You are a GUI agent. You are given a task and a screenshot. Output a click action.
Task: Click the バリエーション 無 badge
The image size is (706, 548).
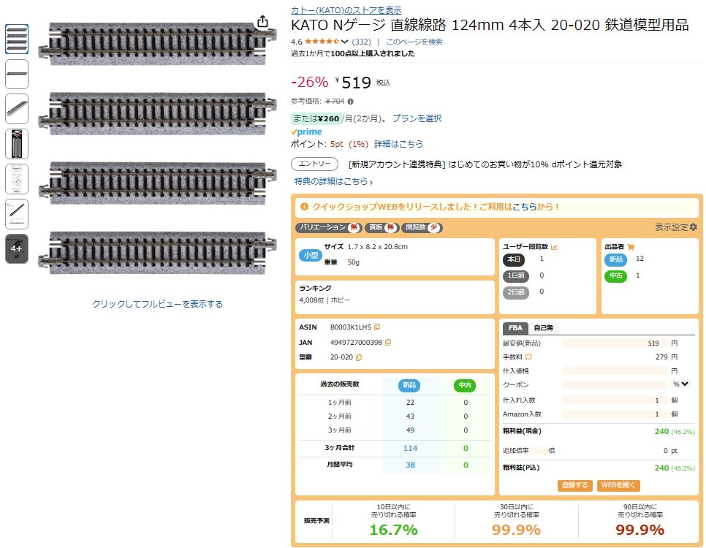pos(328,227)
